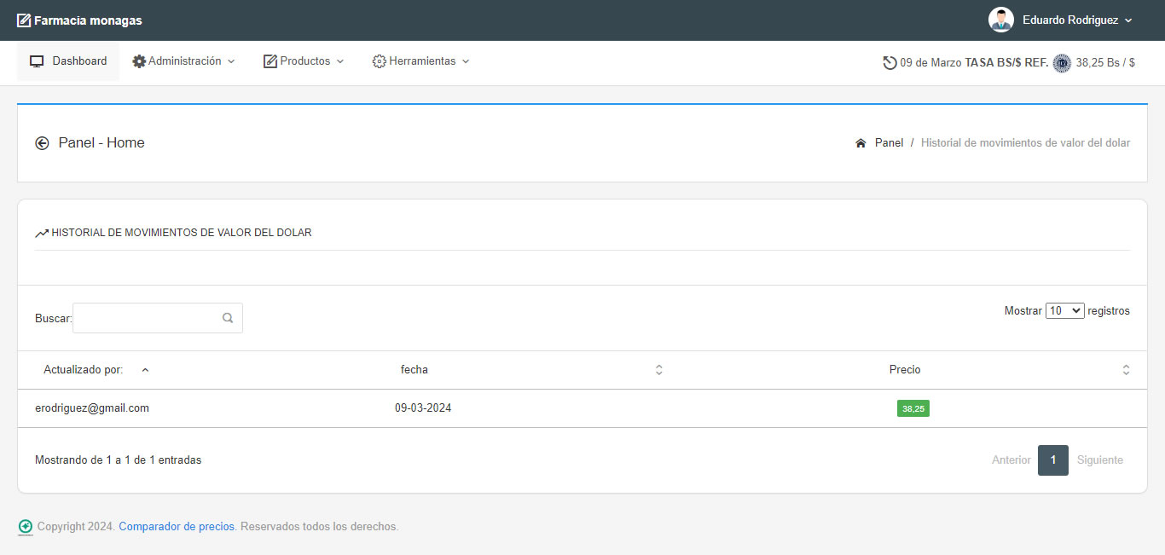Click the 09-03-2024 date cell
The width and height of the screenshot is (1165, 555).
click(423, 408)
